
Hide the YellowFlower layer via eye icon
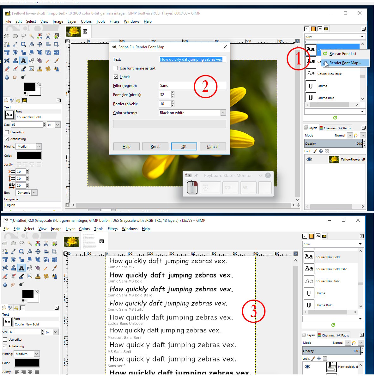point(309,160)
